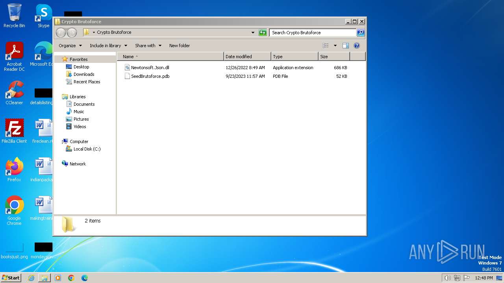Image resolution: width=504 pixels, height=283 pixels.
Task: Click the Windows Explorer taskbar icon
Action: coord(44,278)
